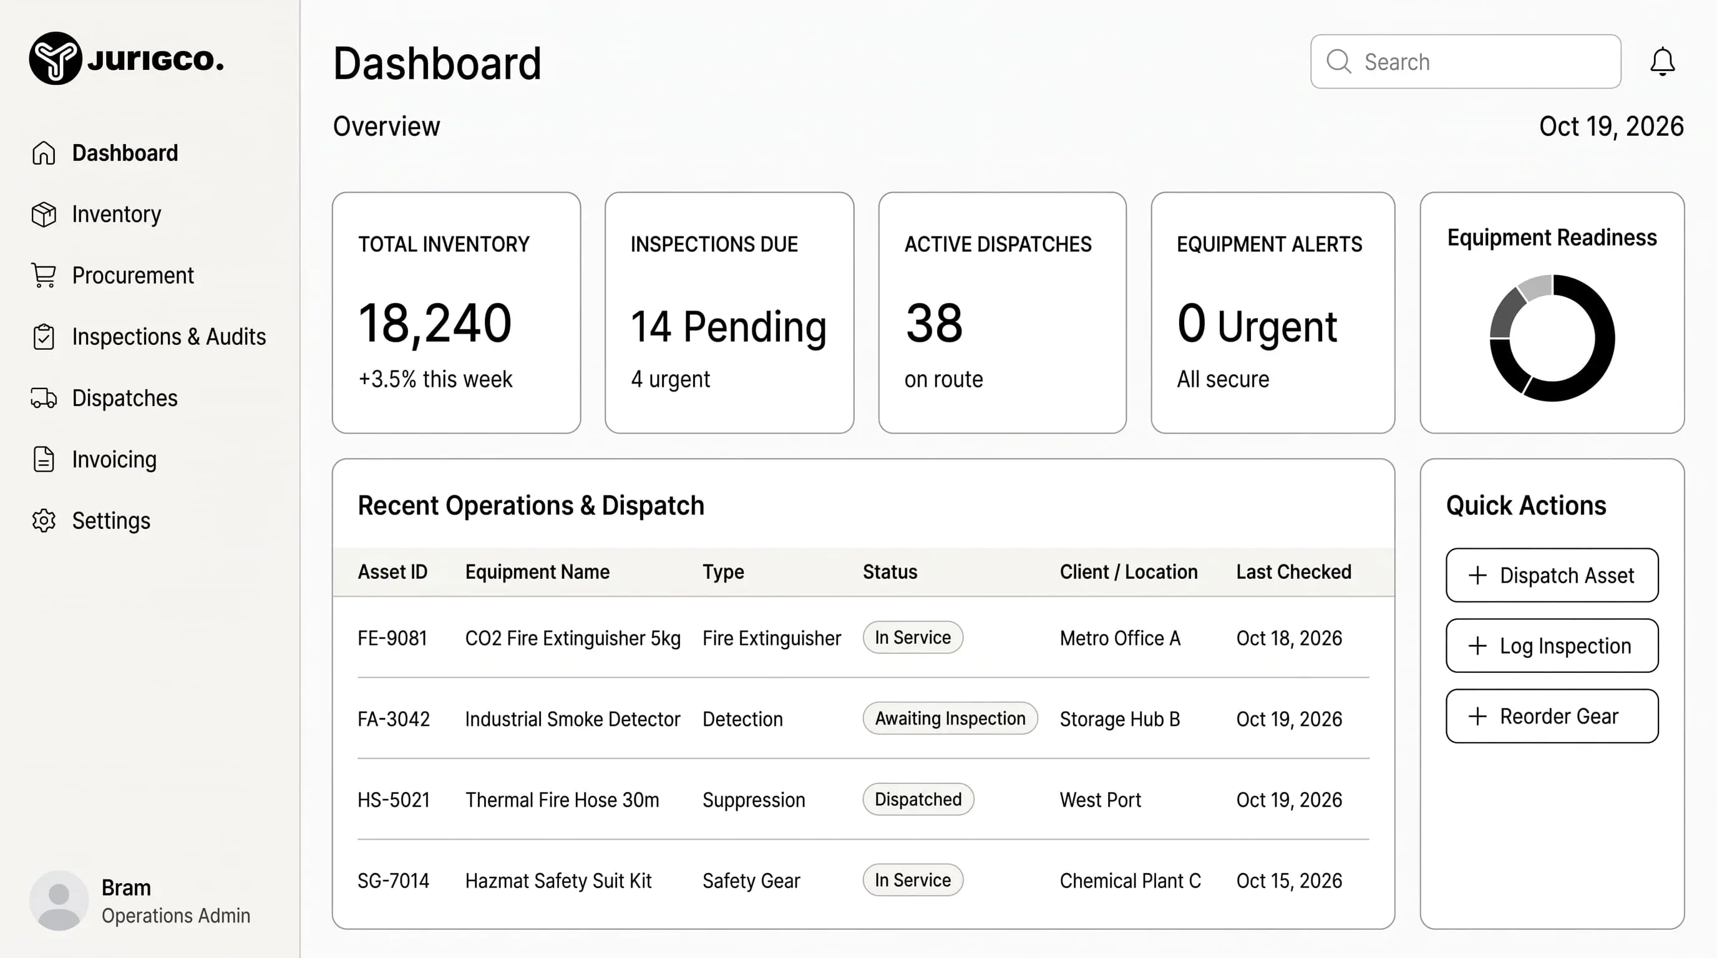Click the Jurigco logo icon
Image resolution: width=1717 pixels, height=958 pixels.
click(x=56, y=59)
